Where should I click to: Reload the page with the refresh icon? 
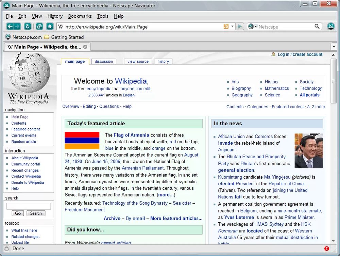pyautogui.click(x=28, y=27)
